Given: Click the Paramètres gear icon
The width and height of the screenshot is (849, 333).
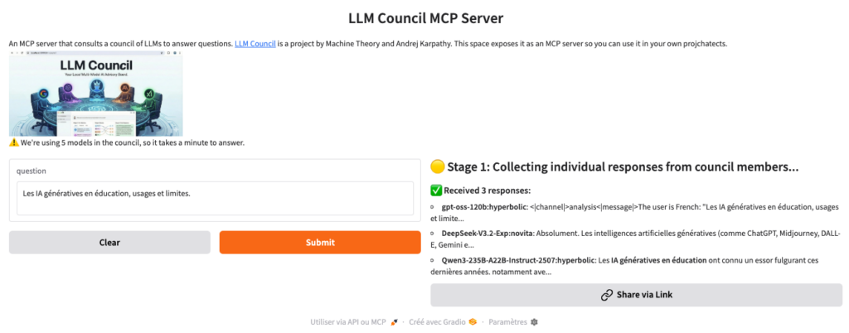Looking at the screenshot, I should 534,321.
